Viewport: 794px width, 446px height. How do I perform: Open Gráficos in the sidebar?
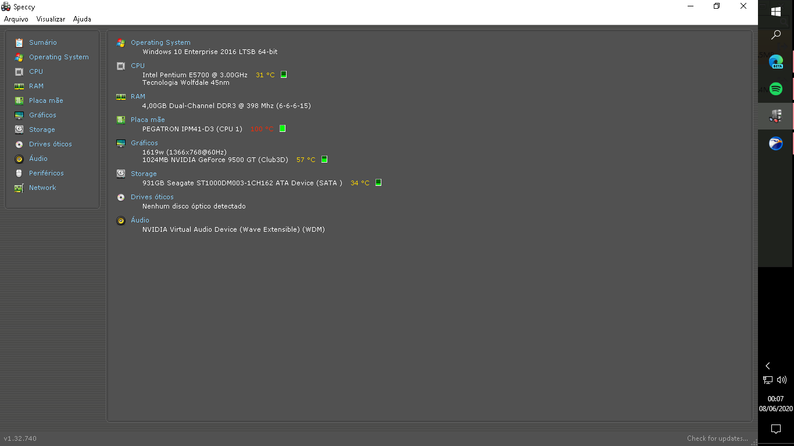[42, 115]
